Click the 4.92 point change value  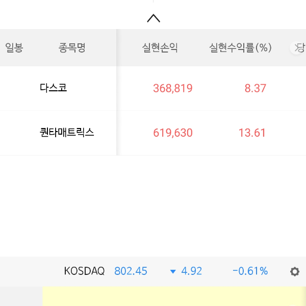coord(192,271)
